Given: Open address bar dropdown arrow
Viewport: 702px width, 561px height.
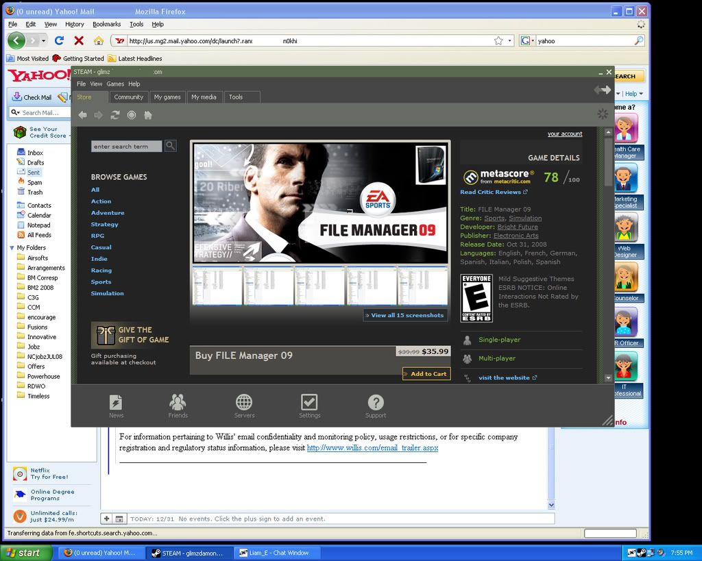Looking at the screenshot, I should (509, 40).
